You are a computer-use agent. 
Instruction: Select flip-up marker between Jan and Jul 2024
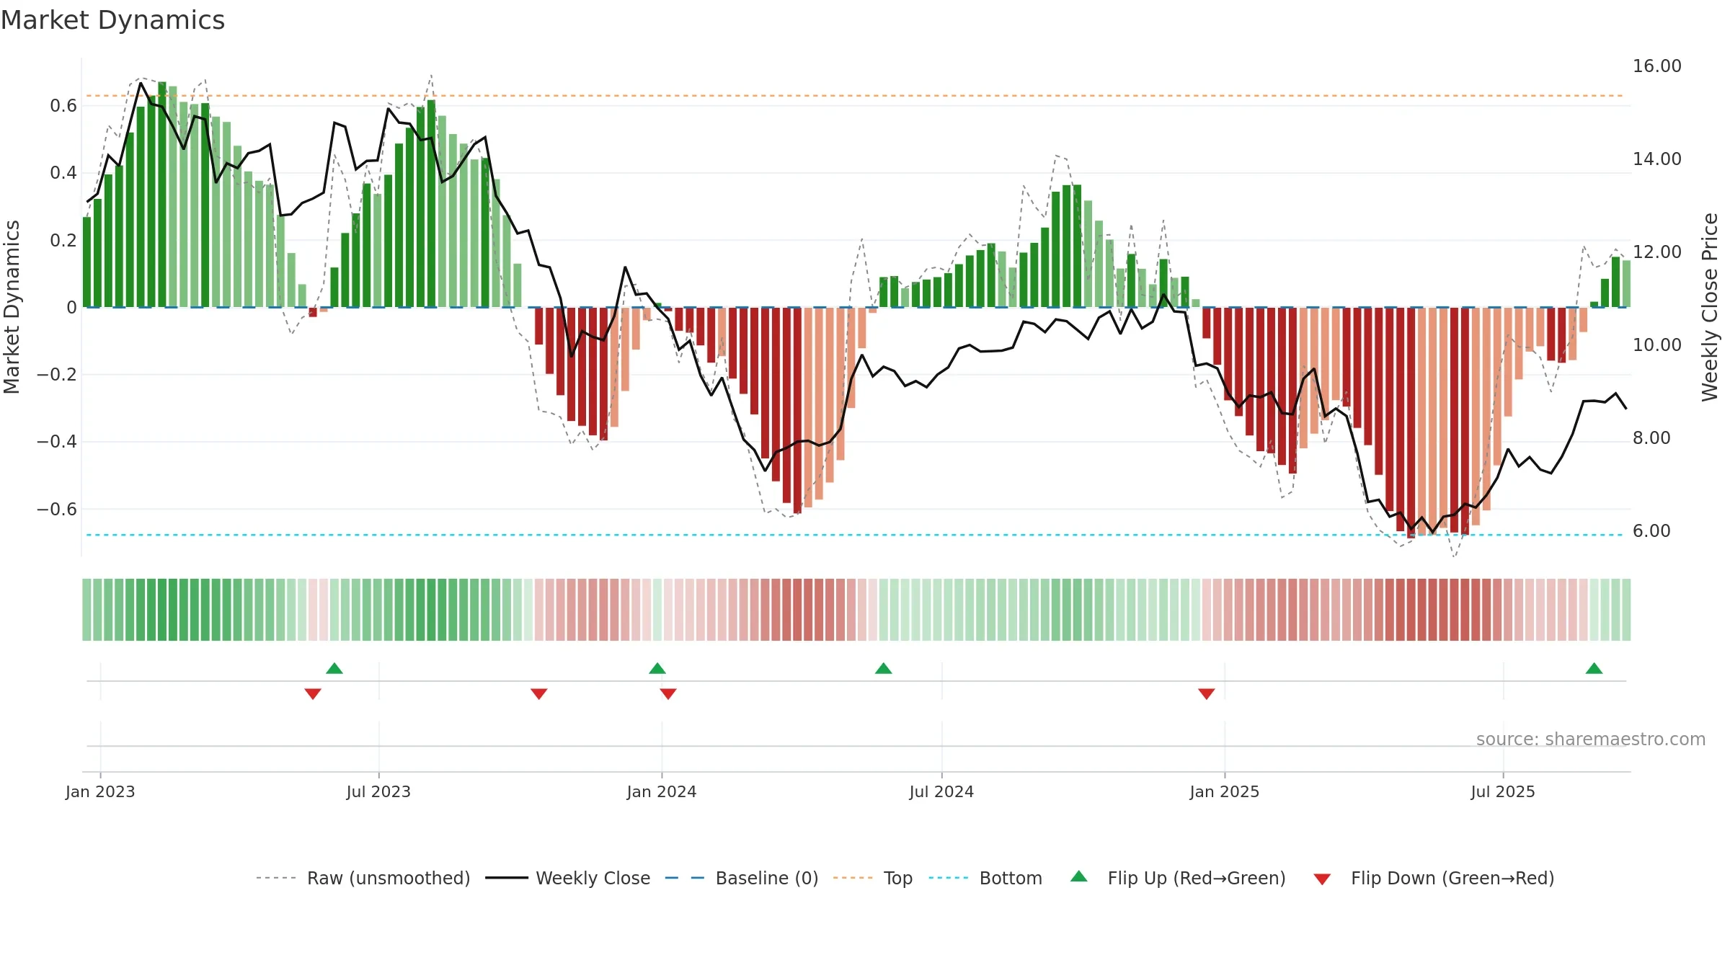884,668
